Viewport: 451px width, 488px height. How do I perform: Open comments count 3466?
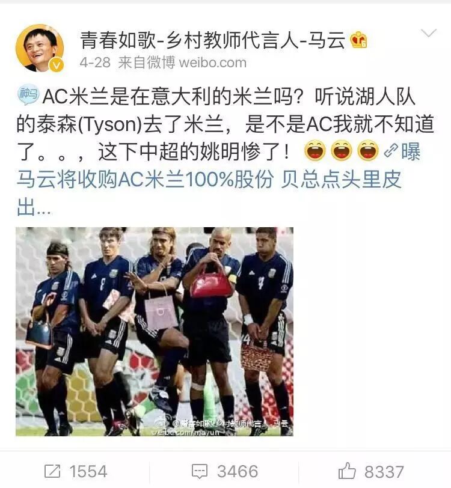pos(238,471)
